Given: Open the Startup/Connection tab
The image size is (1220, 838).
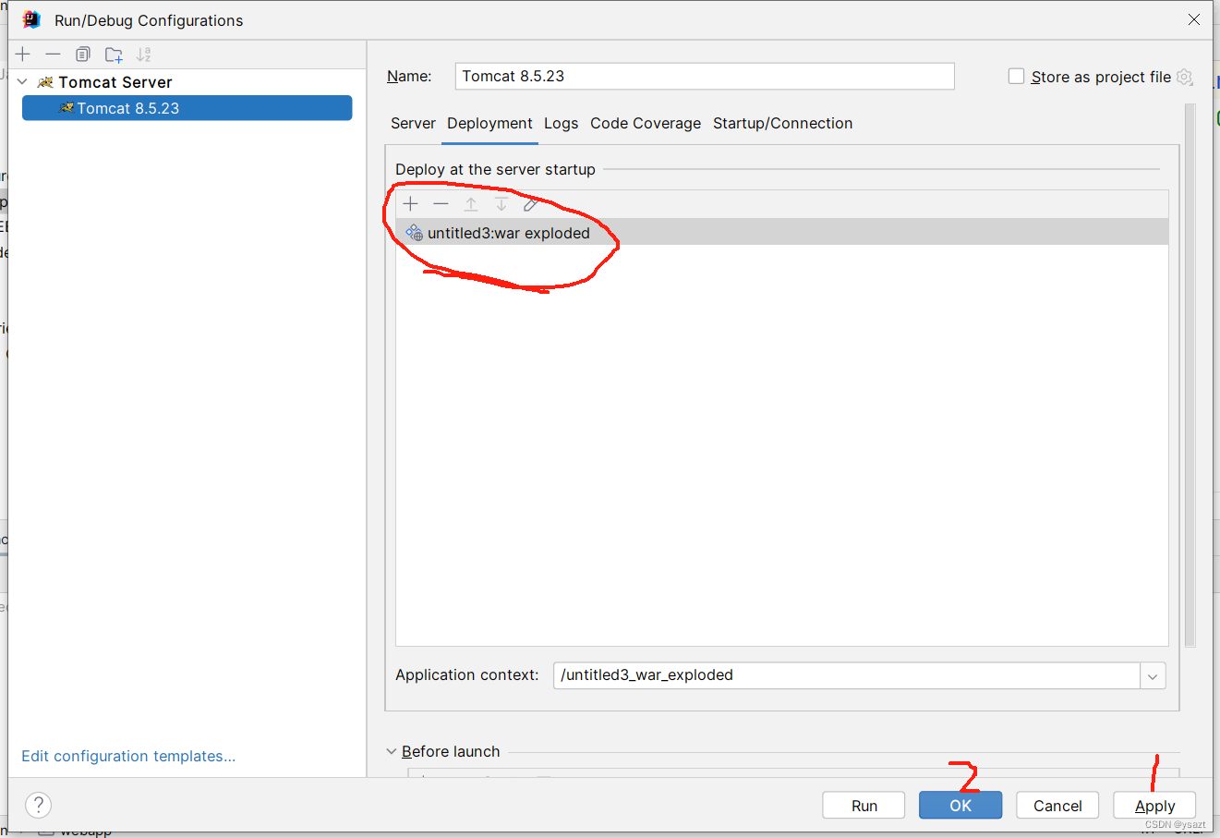Looking at the screenshot, I should pyautogui.click(x=782, y=123).
